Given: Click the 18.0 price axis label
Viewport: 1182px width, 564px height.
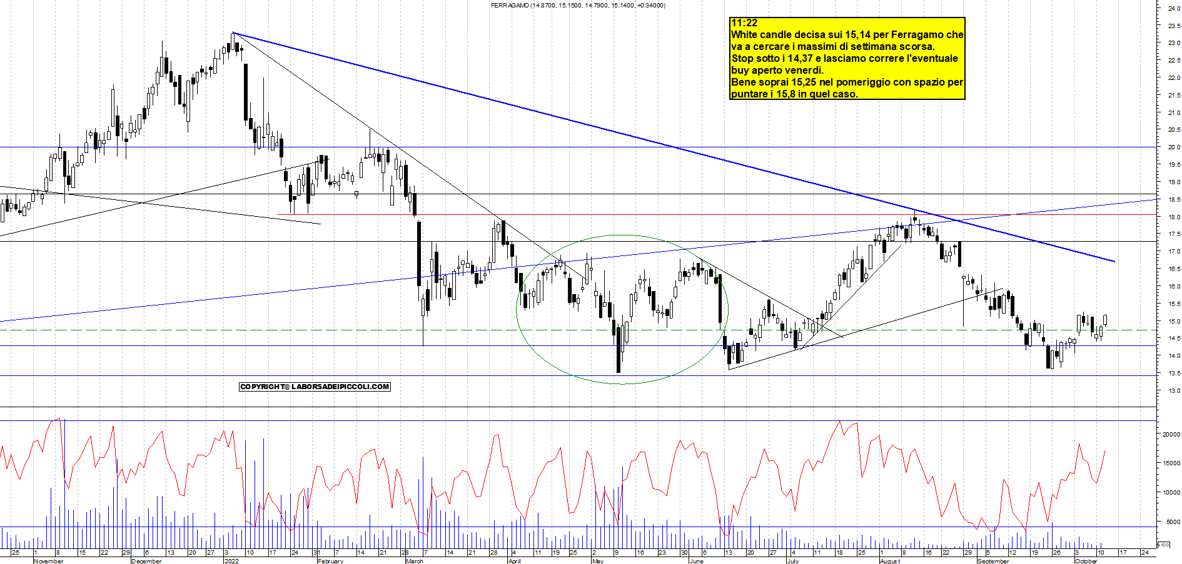Looking at the screenshot, I should click(x=1174, y=217).
